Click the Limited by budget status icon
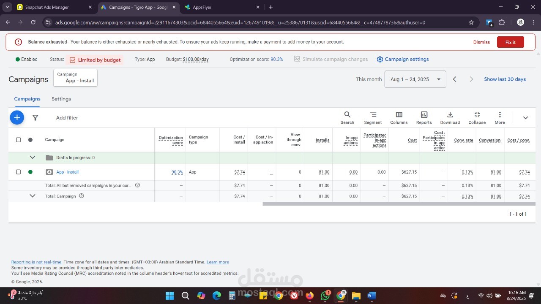The width and height of the screenshot is (541, 304). [x=72, y=60]
